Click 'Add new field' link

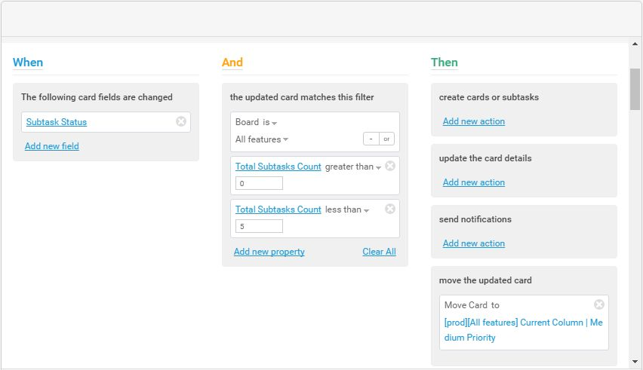pyautogui.click(x=52, y=146)
